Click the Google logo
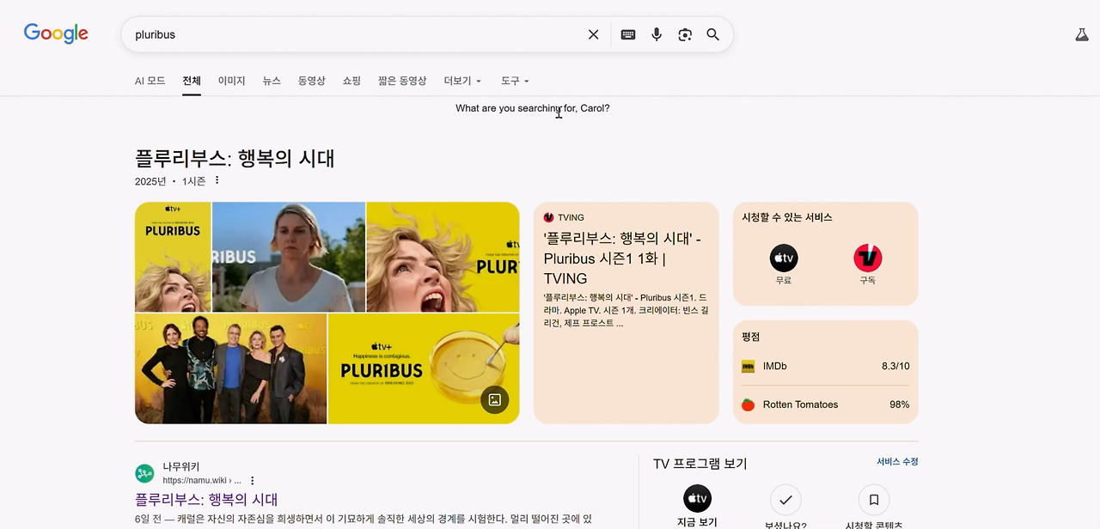The image size is (1100, 529). click(56, 33)
